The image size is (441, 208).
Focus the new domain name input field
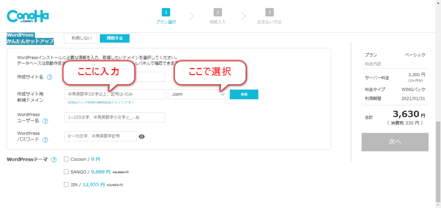coord(115,94)
